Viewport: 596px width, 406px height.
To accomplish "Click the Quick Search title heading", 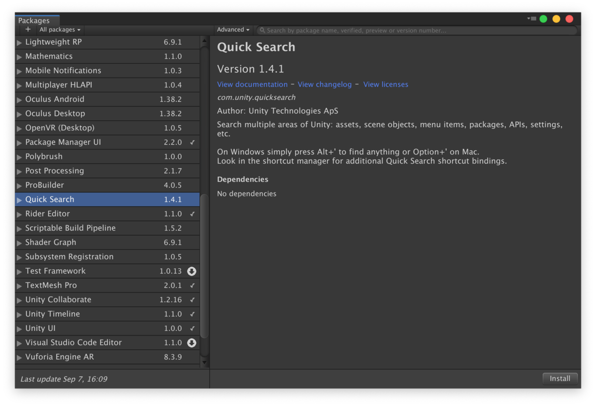I will pyautogui.click(x=256, y=47).
